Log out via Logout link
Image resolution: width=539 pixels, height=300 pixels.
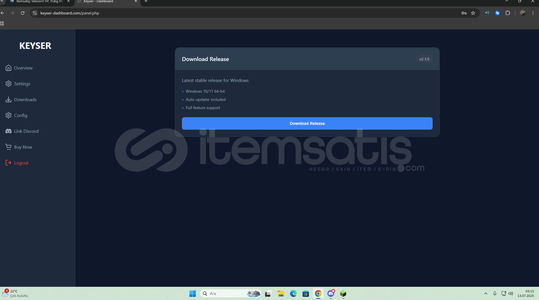21,163
